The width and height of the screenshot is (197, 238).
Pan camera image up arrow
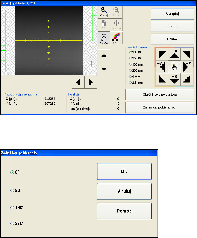(x=104, y=56)
